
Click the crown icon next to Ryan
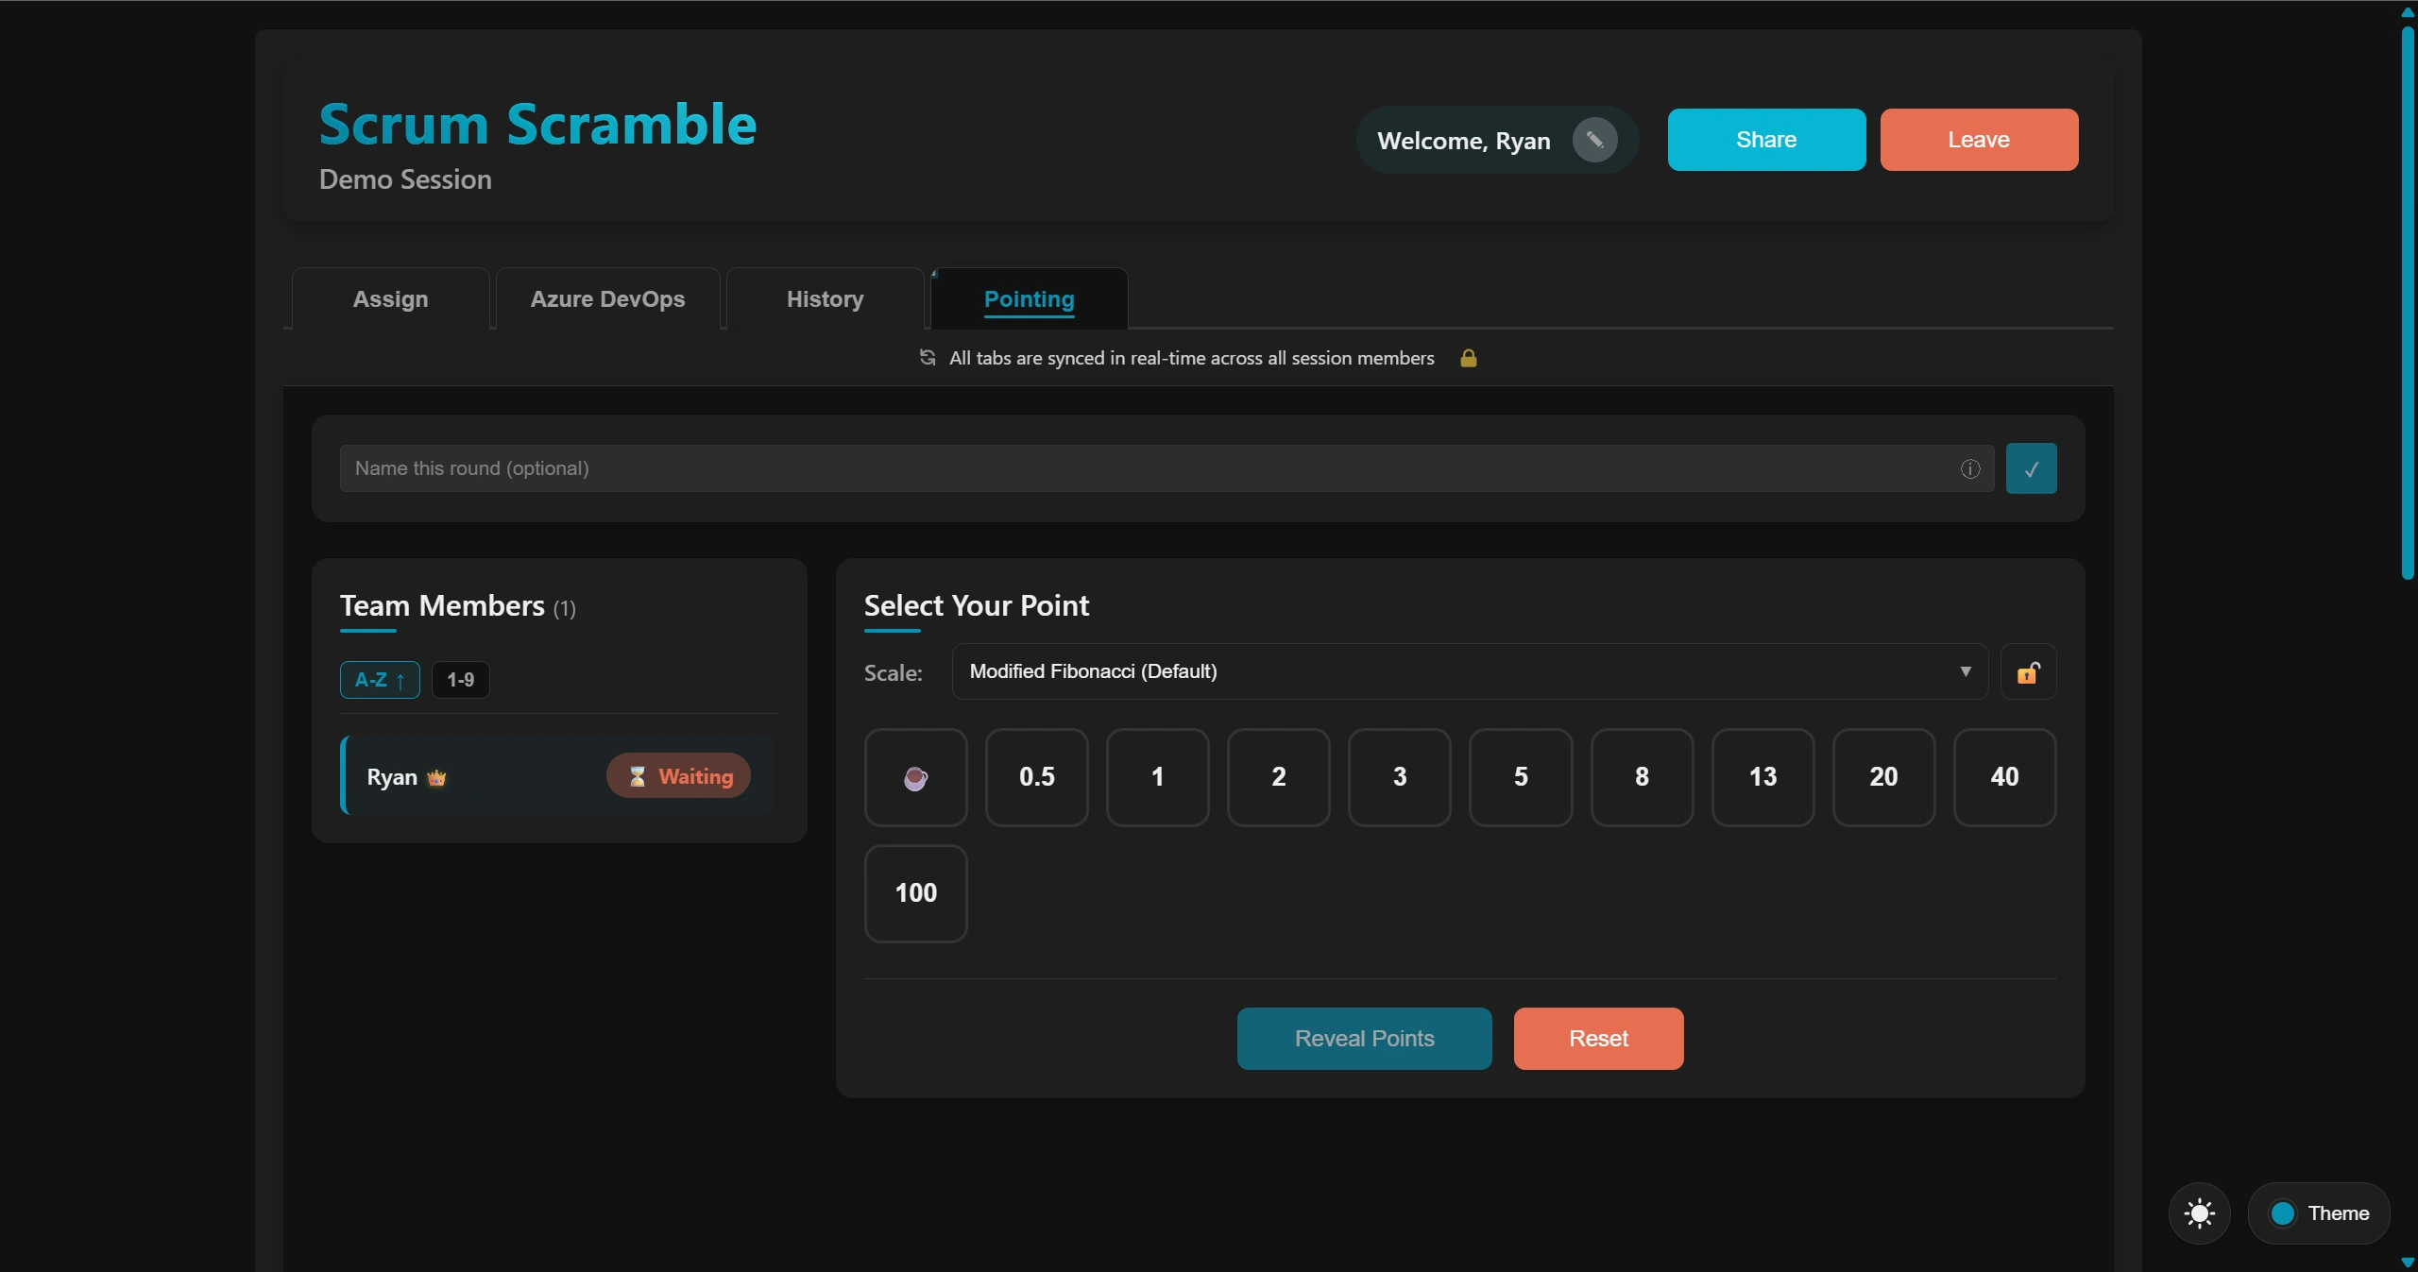(435, 777)
